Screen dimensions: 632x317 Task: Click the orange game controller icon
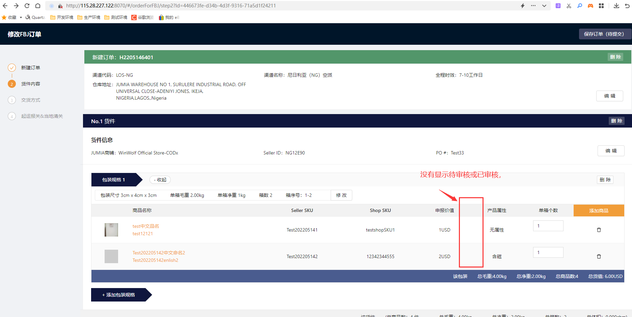pos(590,6)
